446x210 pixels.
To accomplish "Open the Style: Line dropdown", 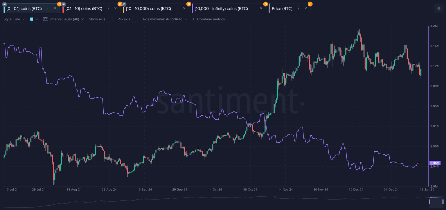I will click(x=14, y=19).
